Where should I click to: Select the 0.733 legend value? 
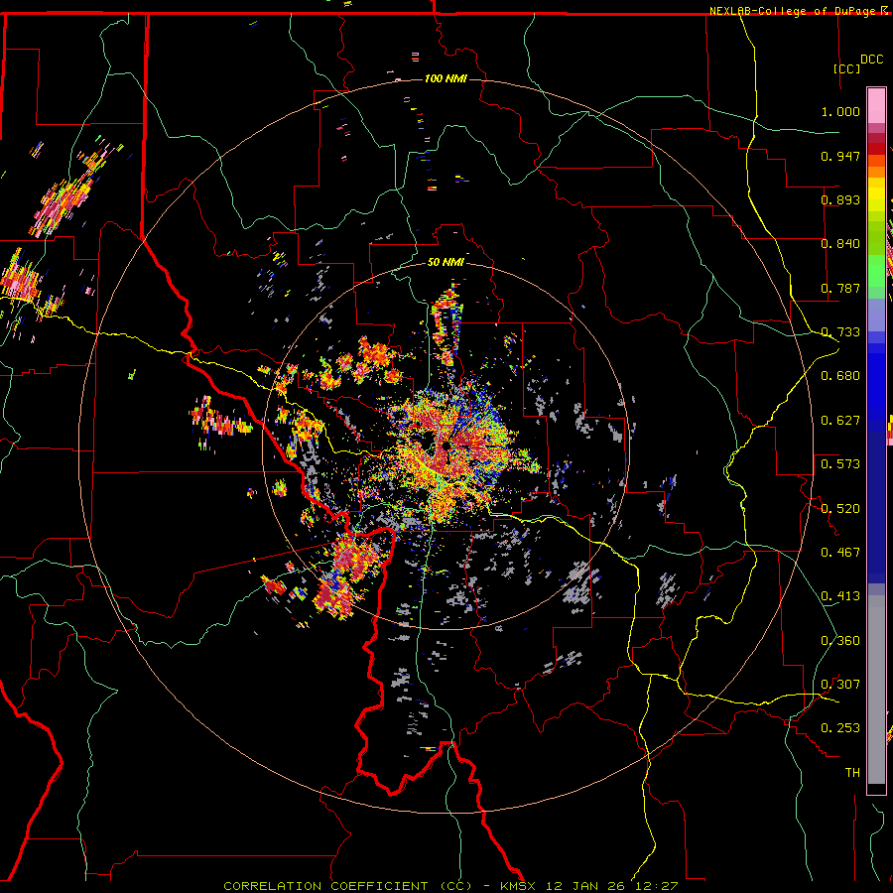pos(840,332)
